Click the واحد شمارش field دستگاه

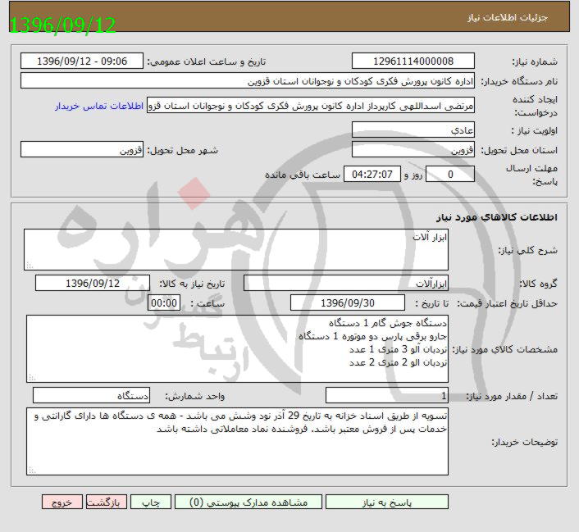pyautogui.click(x=92, y=396)
